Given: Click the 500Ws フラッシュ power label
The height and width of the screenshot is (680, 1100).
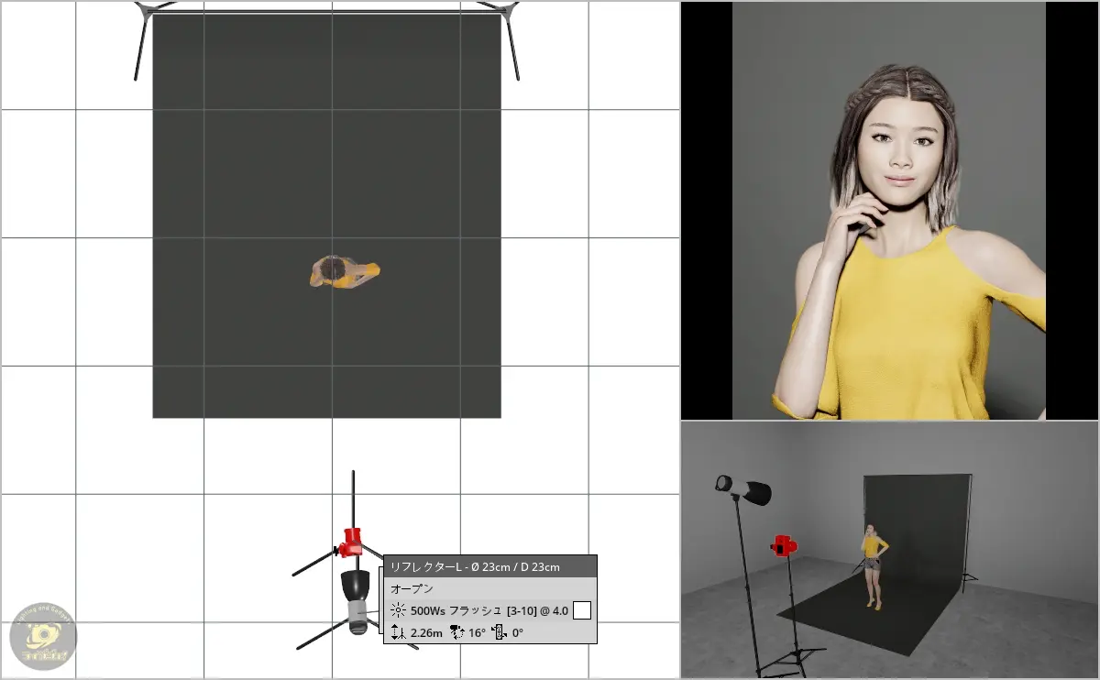Looking at the screenshot, I should click(456, 610).
